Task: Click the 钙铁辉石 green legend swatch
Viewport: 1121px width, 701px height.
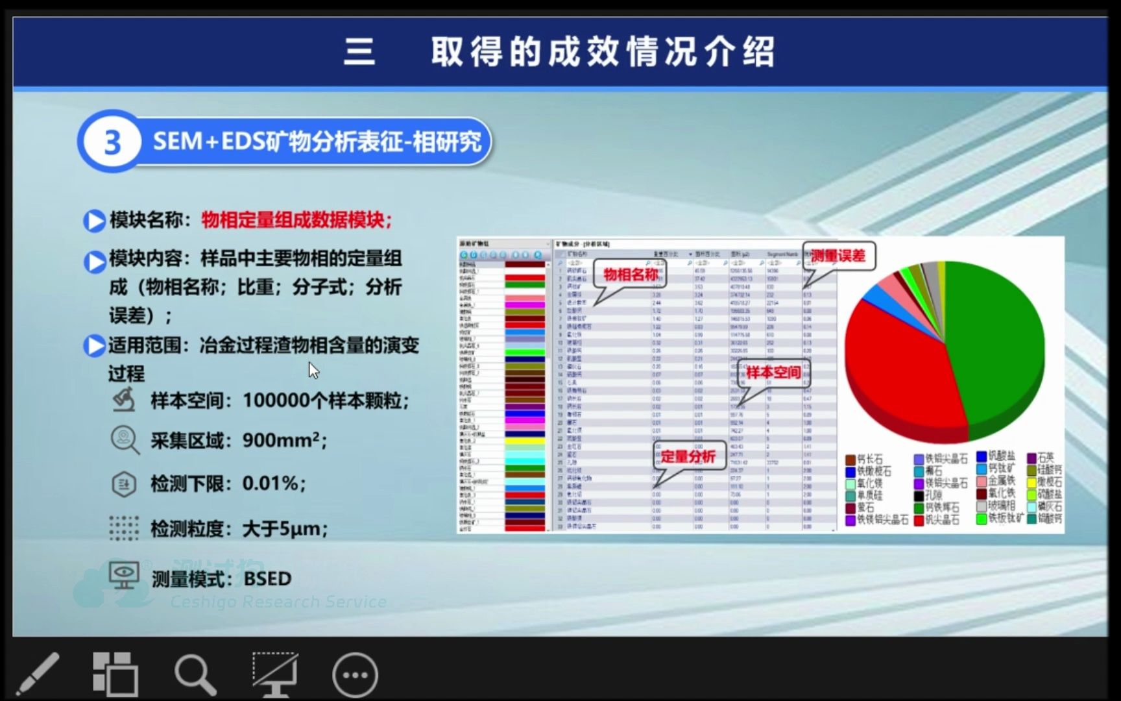Action: pos(919,508)
